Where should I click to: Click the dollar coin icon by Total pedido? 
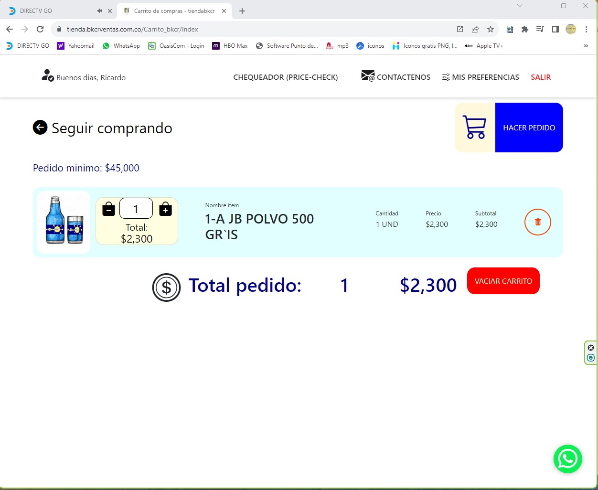(x=166, y=287)
